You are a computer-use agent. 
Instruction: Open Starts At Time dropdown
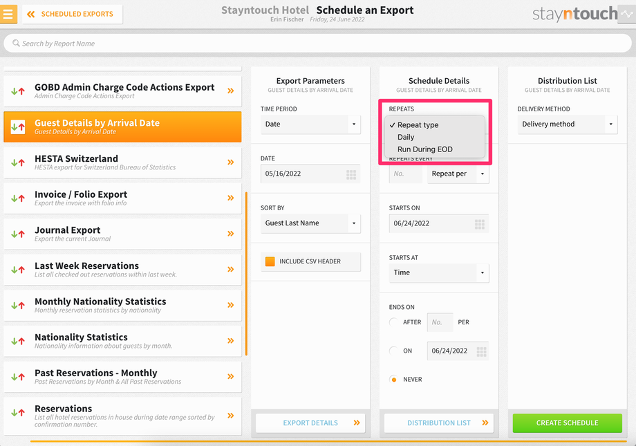pyautogui.click(x=438, y=272)
